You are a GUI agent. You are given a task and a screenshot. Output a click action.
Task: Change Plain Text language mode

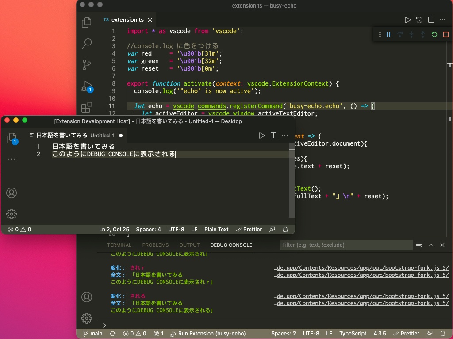[216, 230]
